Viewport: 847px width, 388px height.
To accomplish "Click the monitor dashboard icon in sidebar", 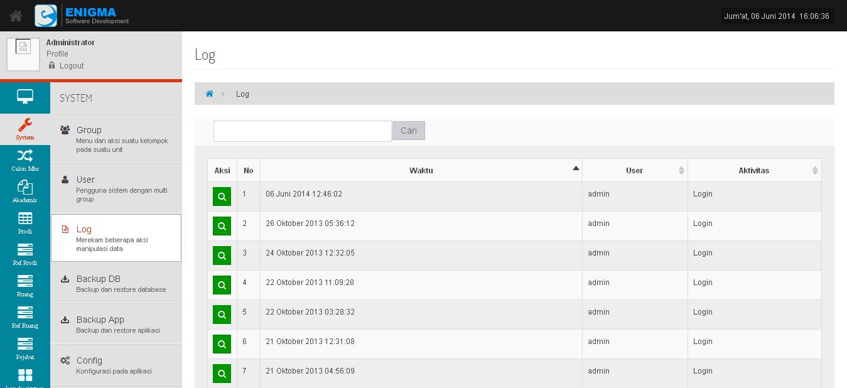I will click(x=25, y=97).
